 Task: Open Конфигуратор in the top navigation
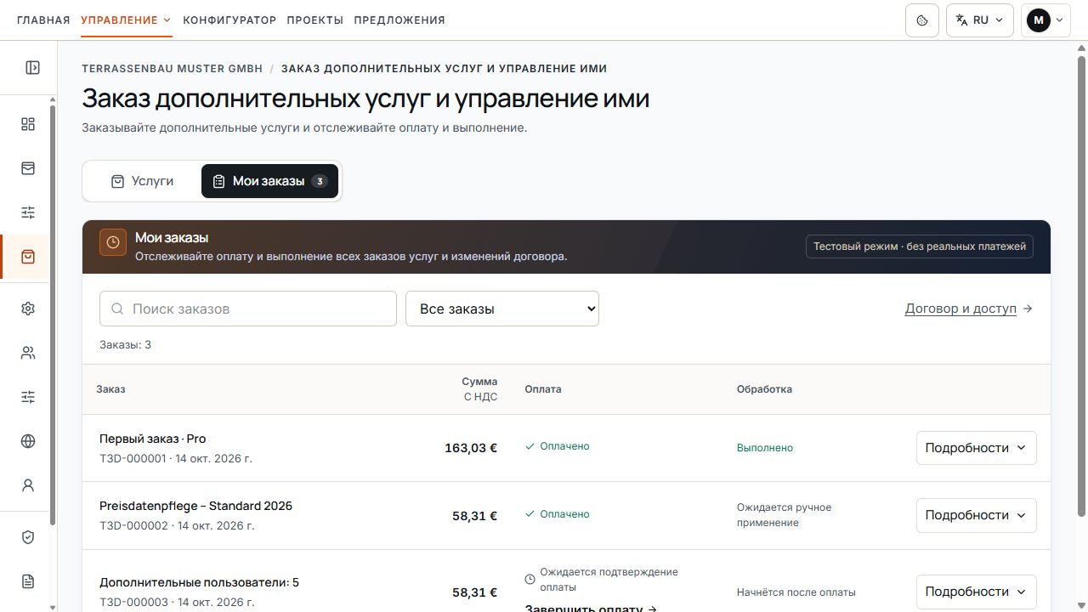pyautogui.click(x=229, y=20)
